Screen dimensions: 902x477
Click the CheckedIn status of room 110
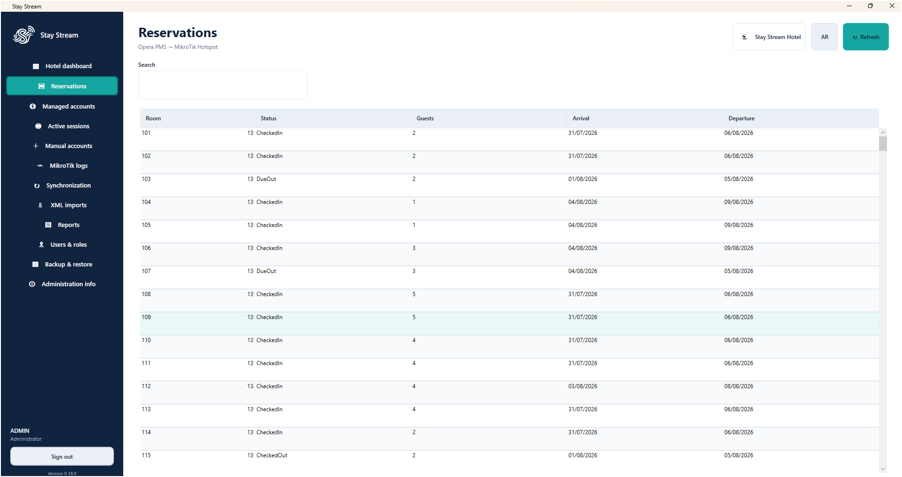(269, 340)
